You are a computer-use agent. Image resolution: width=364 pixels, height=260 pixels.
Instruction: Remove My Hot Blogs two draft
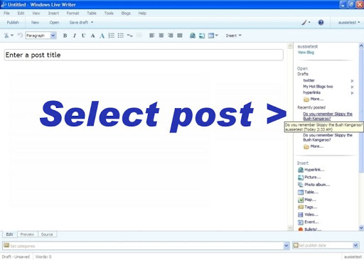[x=352, y=87]
